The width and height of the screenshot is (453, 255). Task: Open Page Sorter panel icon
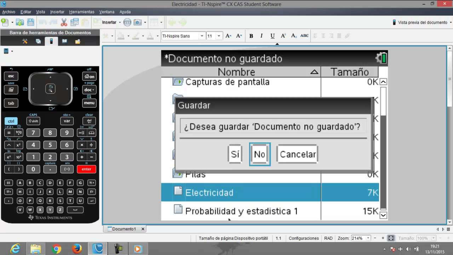[38, 41]
